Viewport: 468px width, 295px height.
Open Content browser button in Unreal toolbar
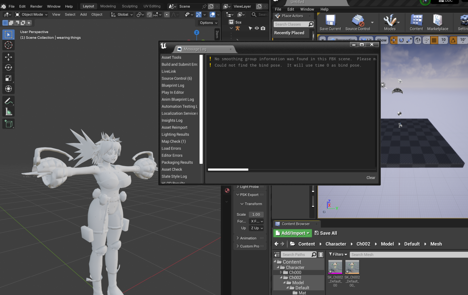[x=416, y=23]
